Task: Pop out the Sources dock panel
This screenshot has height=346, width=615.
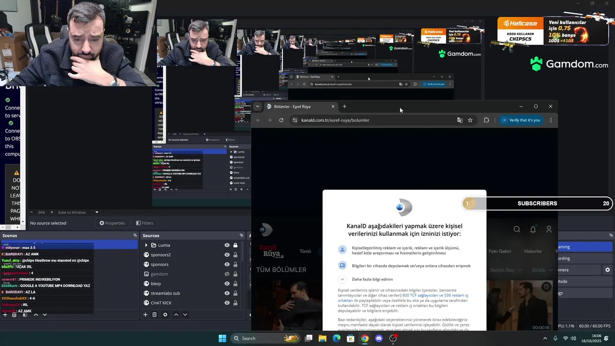Action: (241, 235)
